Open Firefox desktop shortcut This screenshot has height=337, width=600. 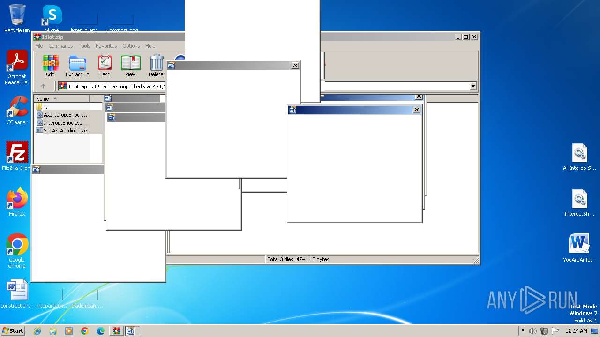click(x=17, y=202)
